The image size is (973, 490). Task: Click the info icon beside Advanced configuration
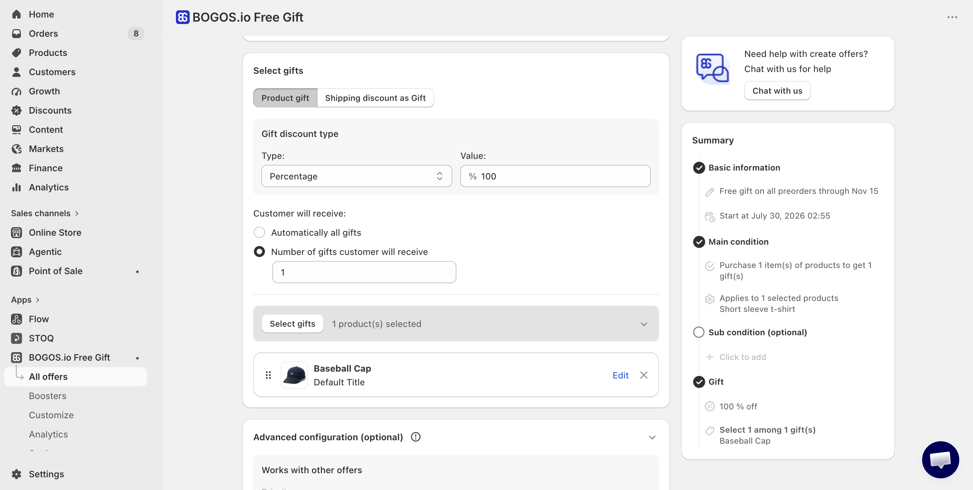[415, 437]
